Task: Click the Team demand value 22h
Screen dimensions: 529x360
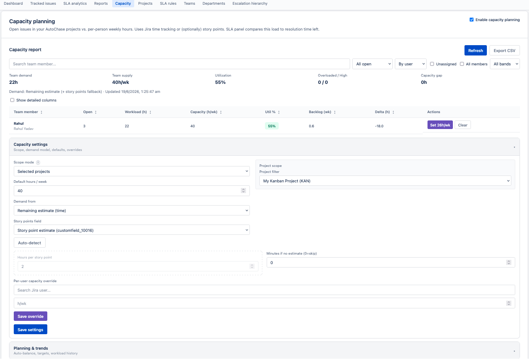Action: pos(13,82)
